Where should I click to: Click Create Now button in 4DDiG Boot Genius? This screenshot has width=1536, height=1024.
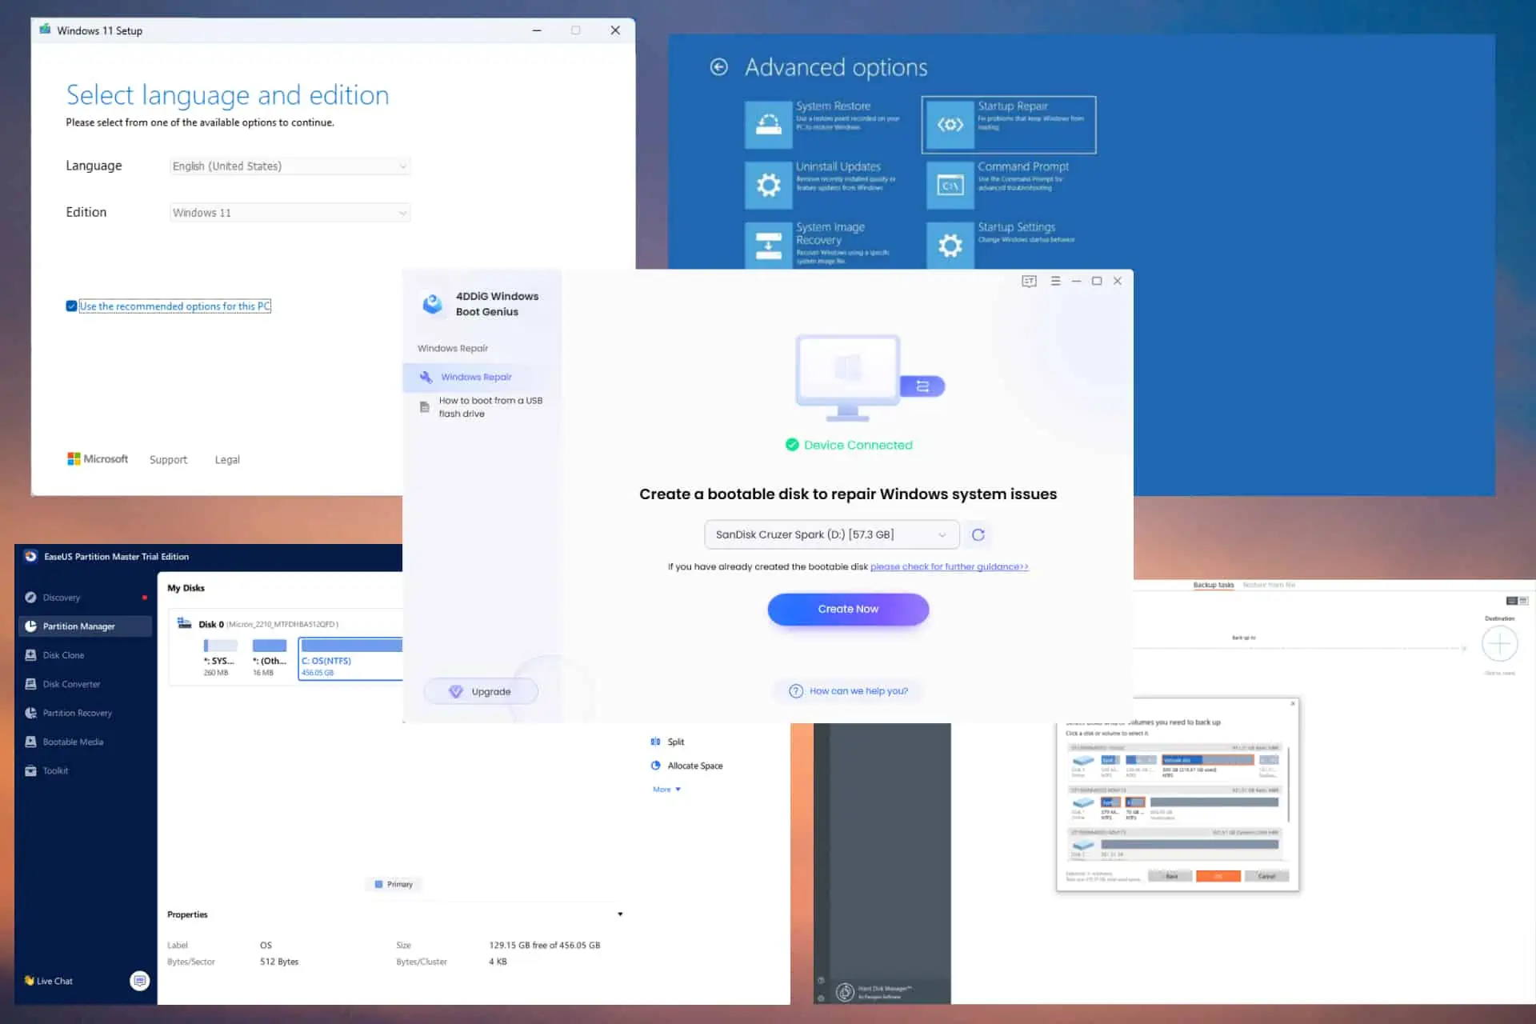coord(848,608)
